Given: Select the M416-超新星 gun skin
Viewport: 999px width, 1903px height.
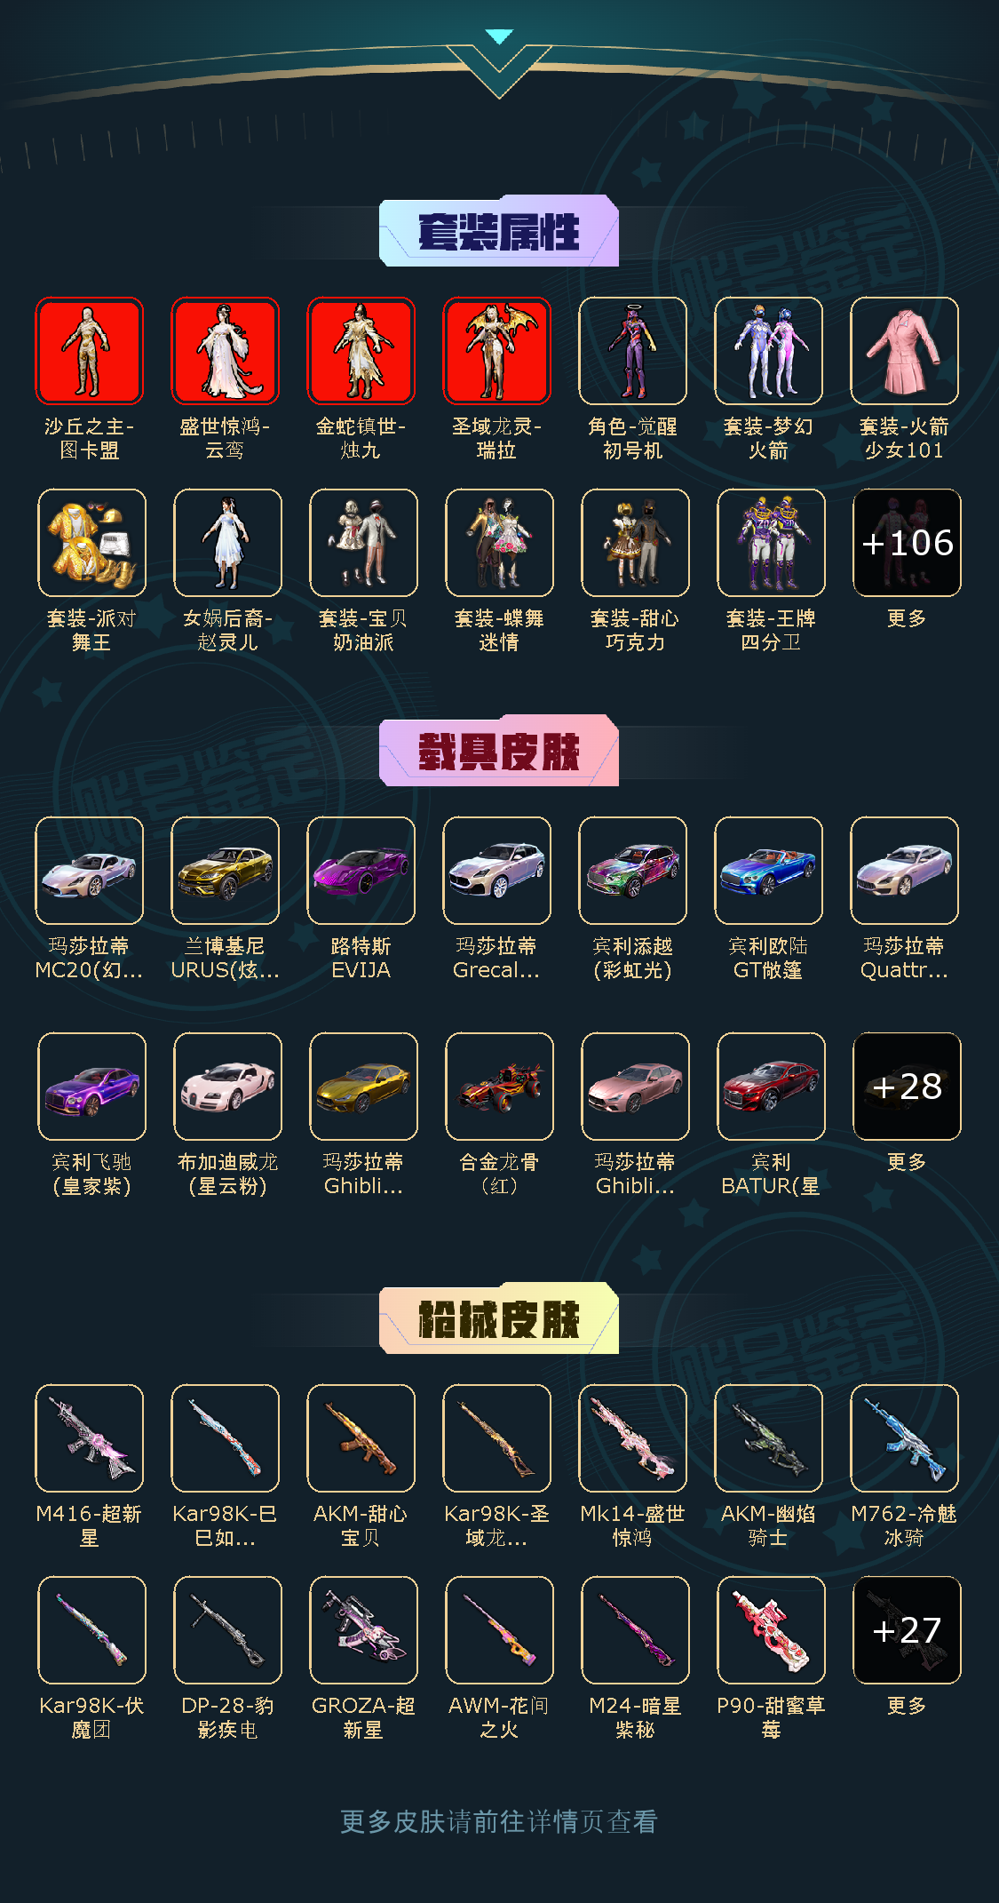Looking at the screenshot, I should point(89,1438).
